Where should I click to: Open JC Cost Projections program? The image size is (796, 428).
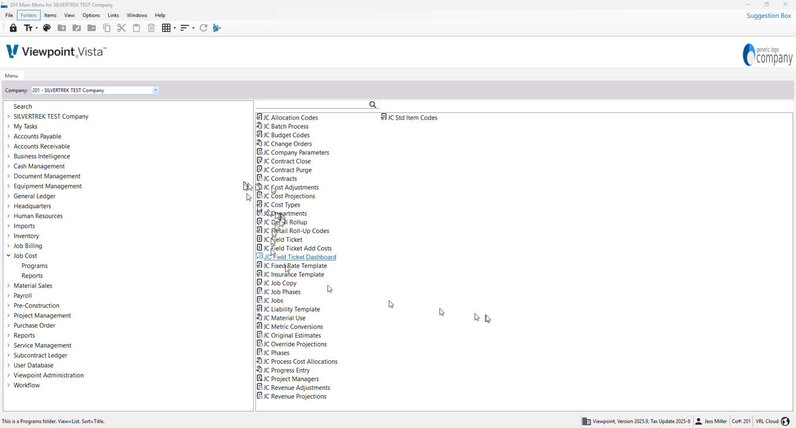(x=289, y=196)
